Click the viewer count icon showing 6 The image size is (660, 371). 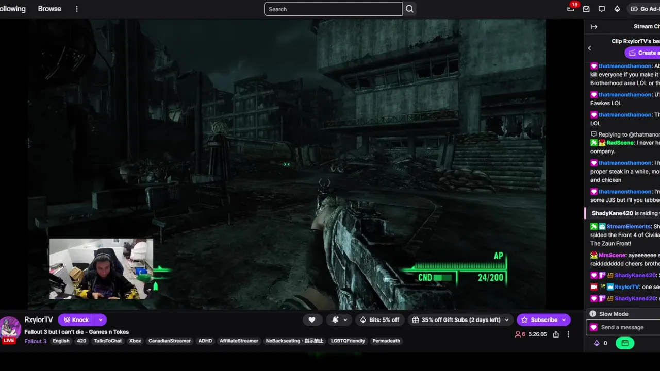tap(520, 334)
